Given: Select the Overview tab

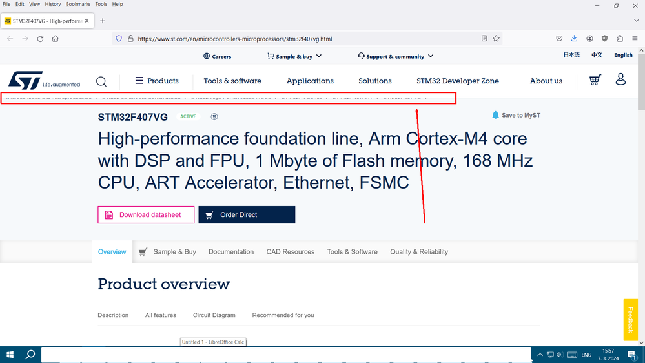Looking at the screenshot, I should click(x=112, y=251).
